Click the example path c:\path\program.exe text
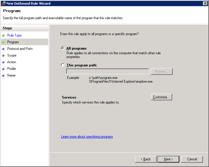This screenshot has width=209, height=167. point(103,78)
